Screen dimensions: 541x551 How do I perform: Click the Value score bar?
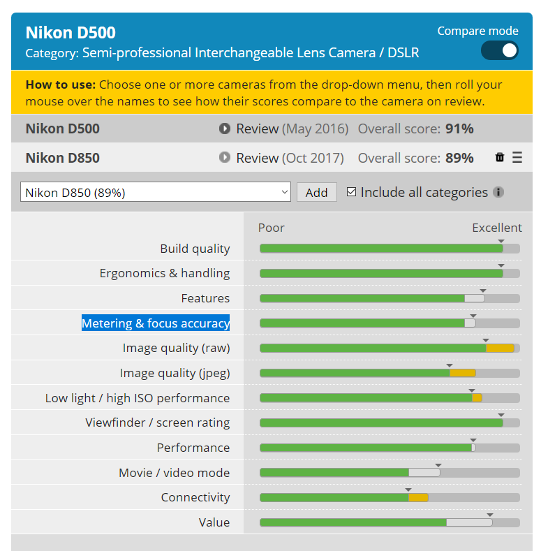[390, 522]
